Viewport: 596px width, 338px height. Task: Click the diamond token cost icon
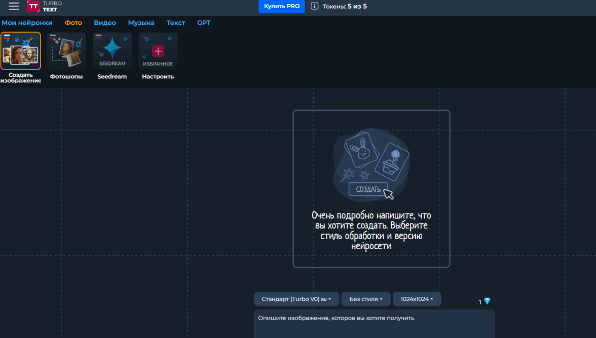point(487,301)
